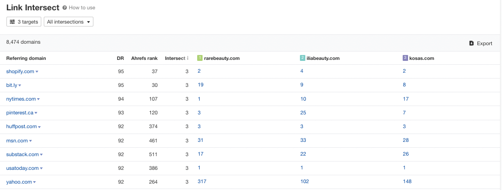Click the green 1 badge beside rarebeauty.com
502x190 pixels.
click(200, 58)
